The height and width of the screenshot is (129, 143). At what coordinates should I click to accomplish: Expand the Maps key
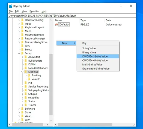(19, 31)
